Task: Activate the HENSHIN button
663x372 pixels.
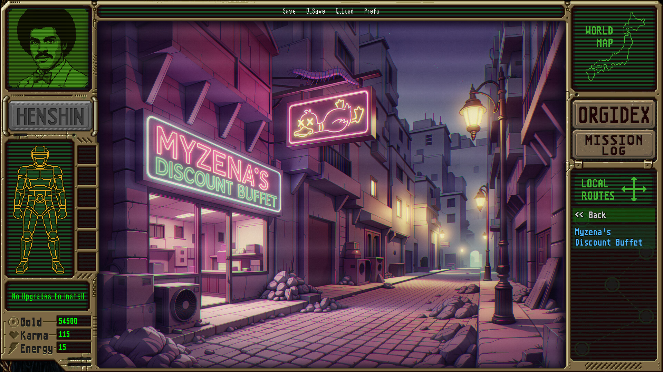Action: click(x=50, y=116)
